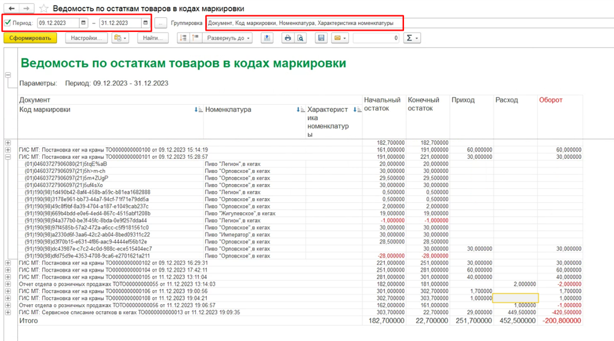
Task: Click the period selection ellipsis button
Action: coord(160,23)
